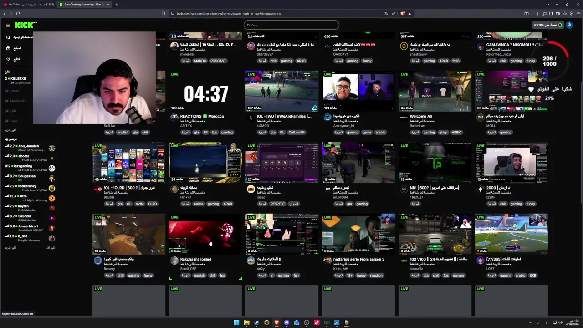Click the fc26 tag under sheshtawy1
Image resolution: width=583 pixels, height=328 pixels.
(455, 61)
